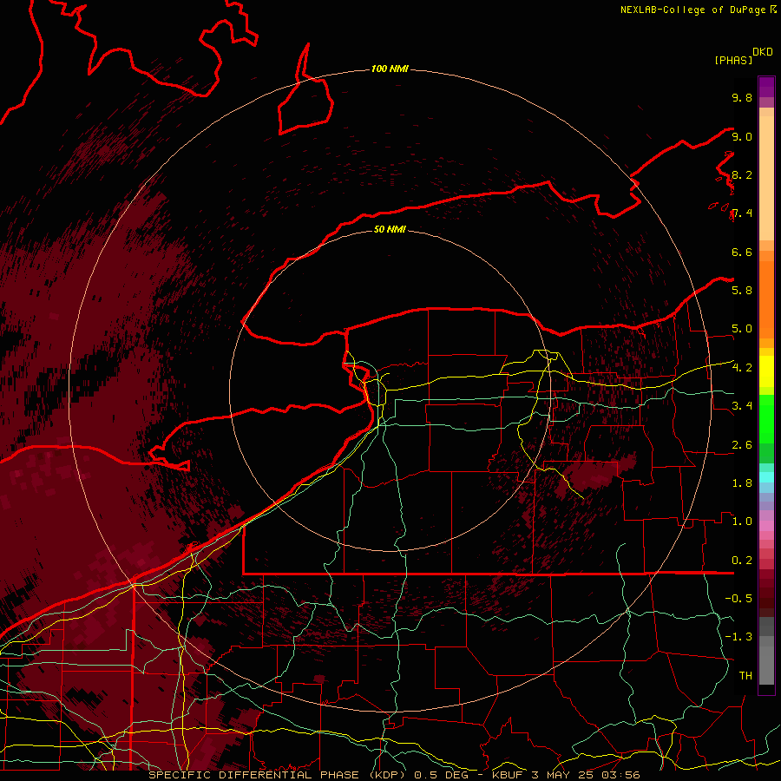Click the 100 NMI range ring label

(390, 69)
